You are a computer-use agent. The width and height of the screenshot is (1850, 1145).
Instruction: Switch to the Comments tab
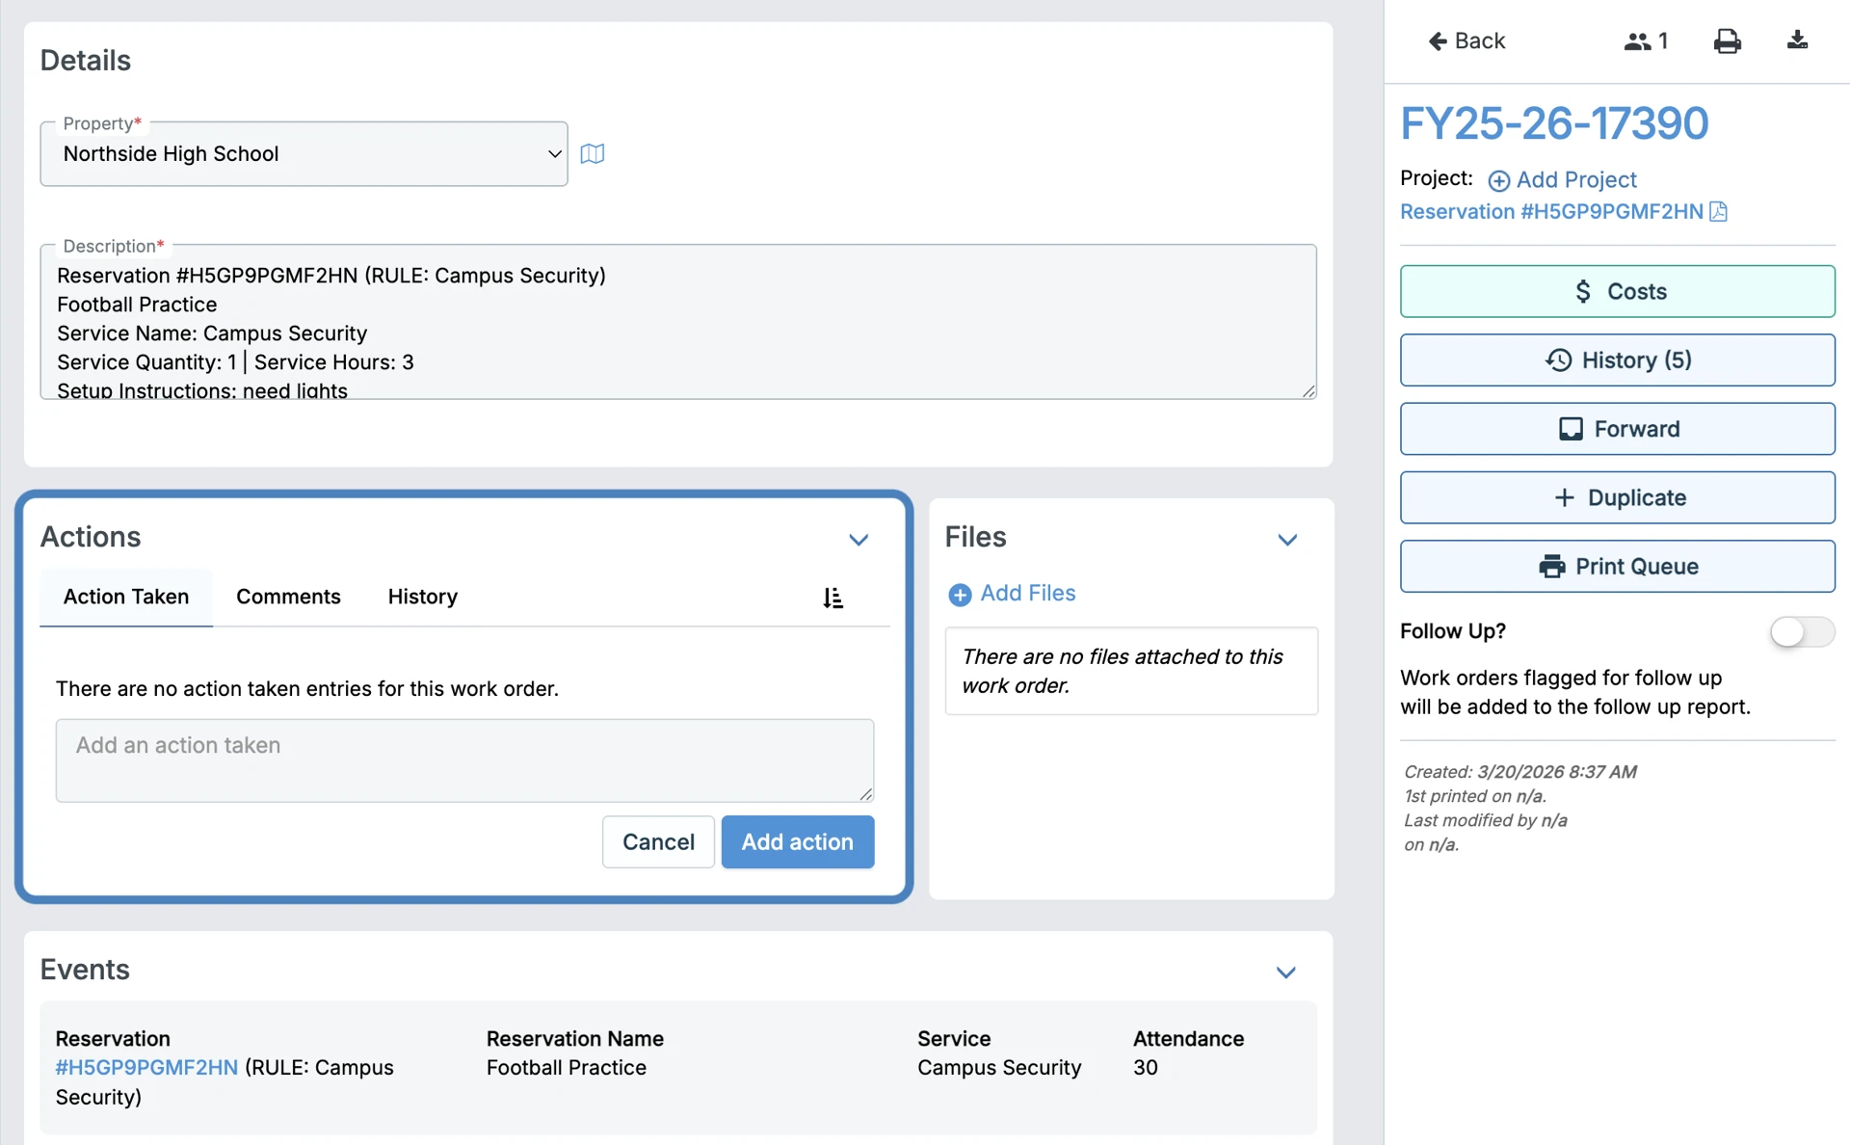tap(288, 597)
